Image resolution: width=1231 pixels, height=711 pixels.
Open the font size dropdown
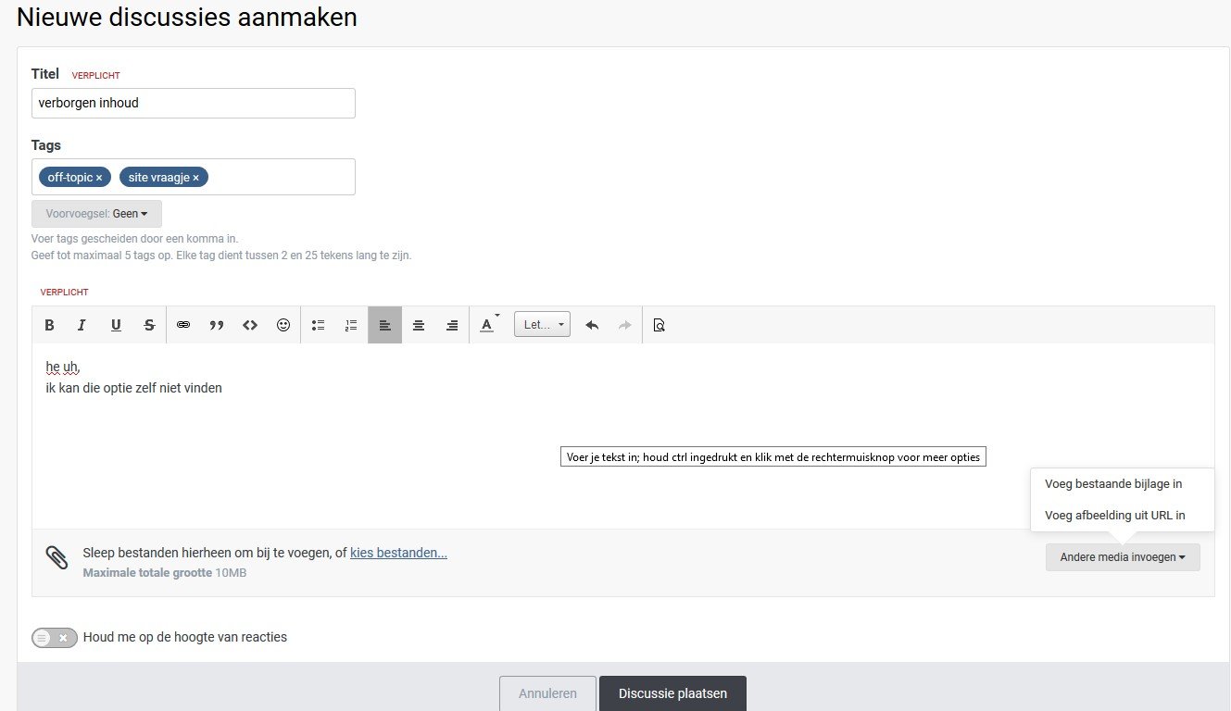542,325
